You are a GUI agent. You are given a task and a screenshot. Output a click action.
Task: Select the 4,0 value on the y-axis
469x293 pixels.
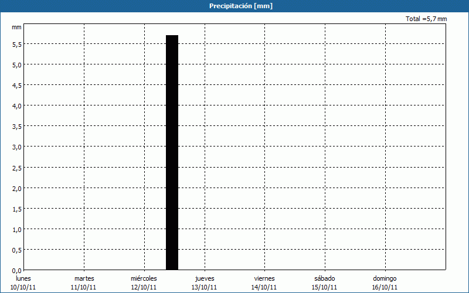point(16,106)
